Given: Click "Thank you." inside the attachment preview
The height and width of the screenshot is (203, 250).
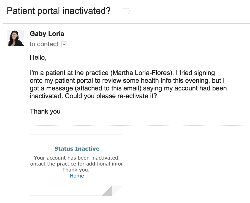Looking at the screenshot, I should [76, 170].
